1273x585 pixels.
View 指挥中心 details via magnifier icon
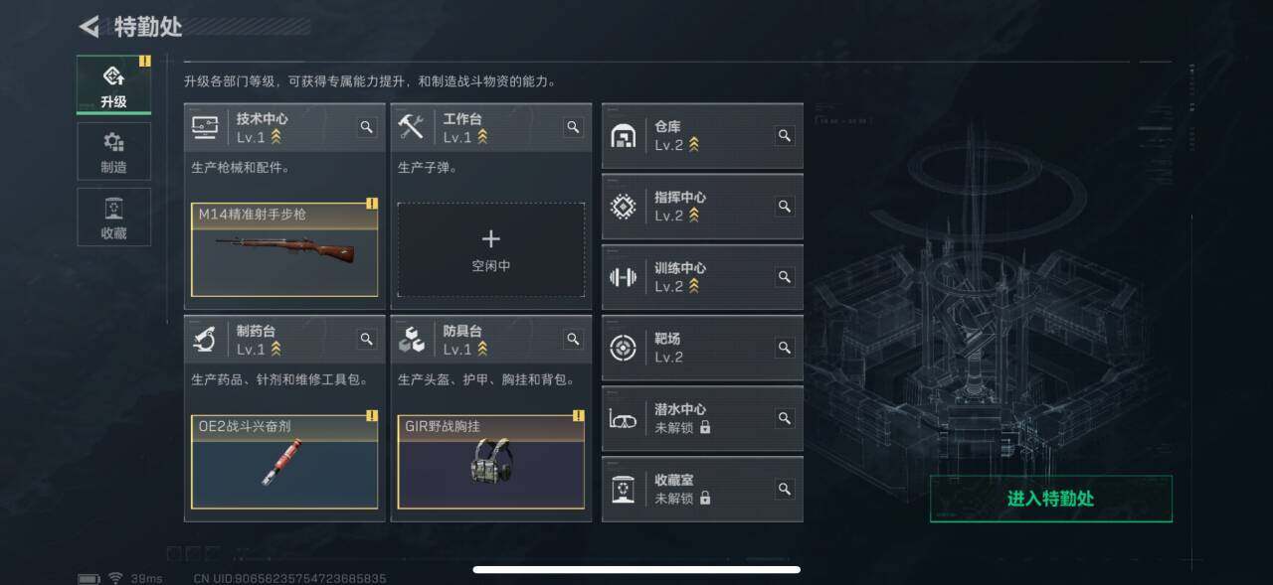(x=785, y=207)
